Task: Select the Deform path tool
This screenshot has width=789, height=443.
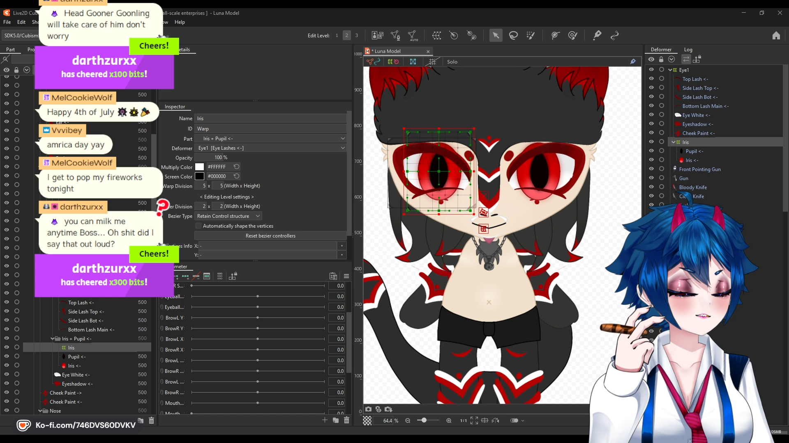Action: 615,35
